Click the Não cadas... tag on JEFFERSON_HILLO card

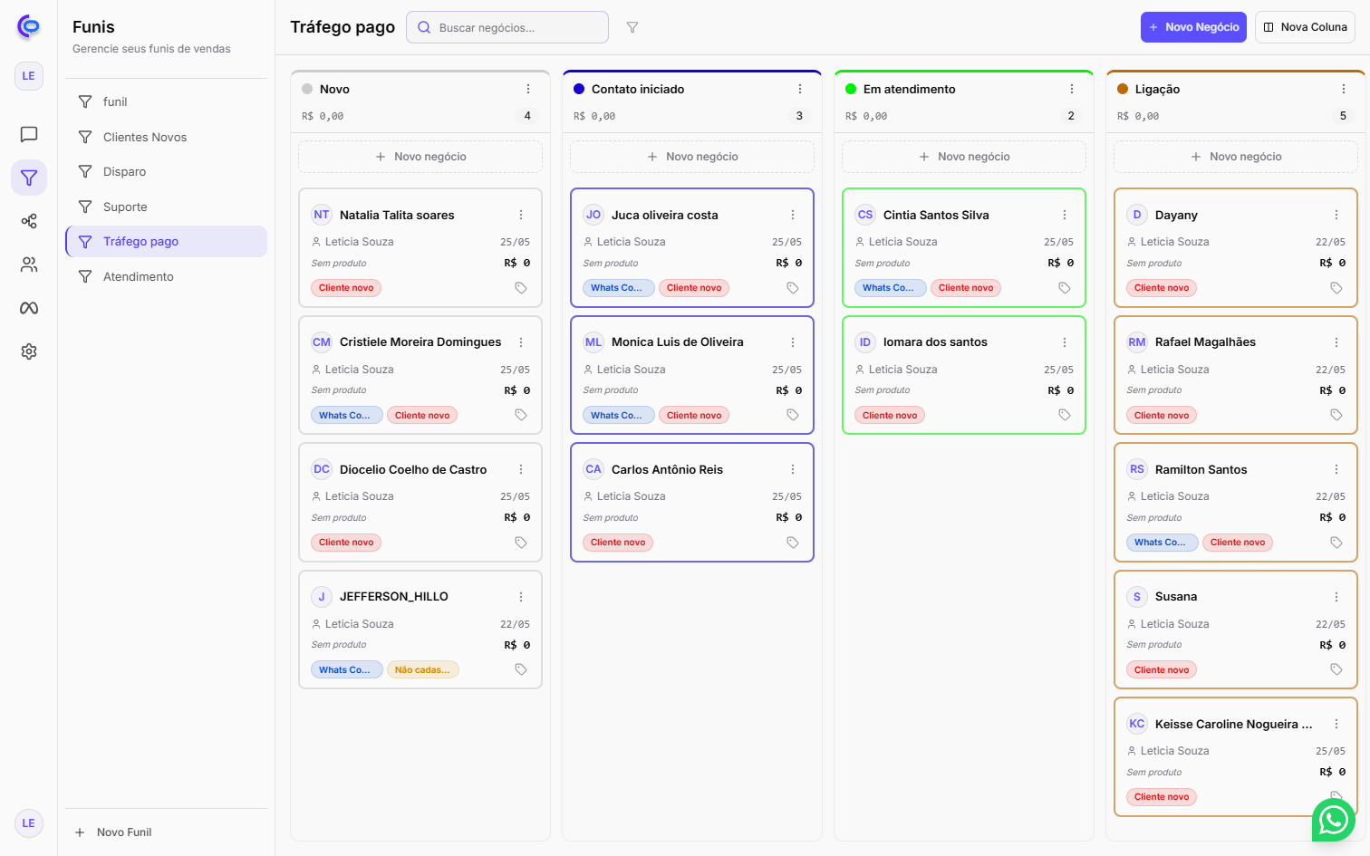(x=423, y=670)
